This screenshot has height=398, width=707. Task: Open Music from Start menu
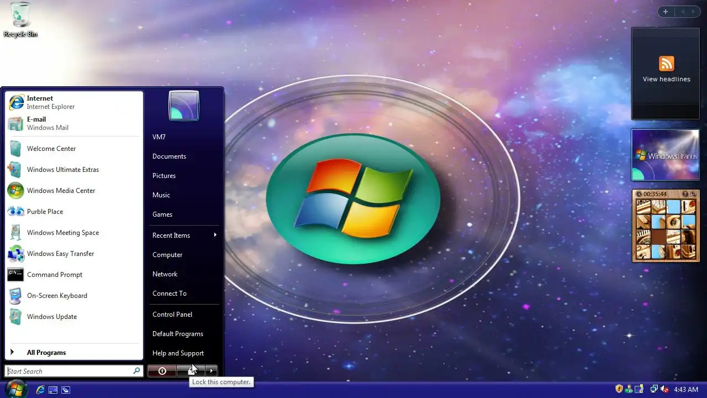tap(184, 195)
